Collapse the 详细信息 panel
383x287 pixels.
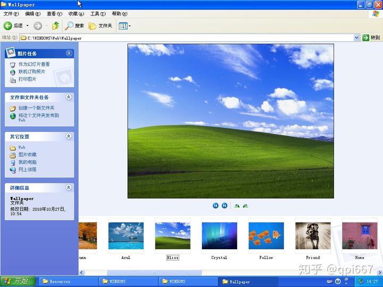[x=69, y=188]
